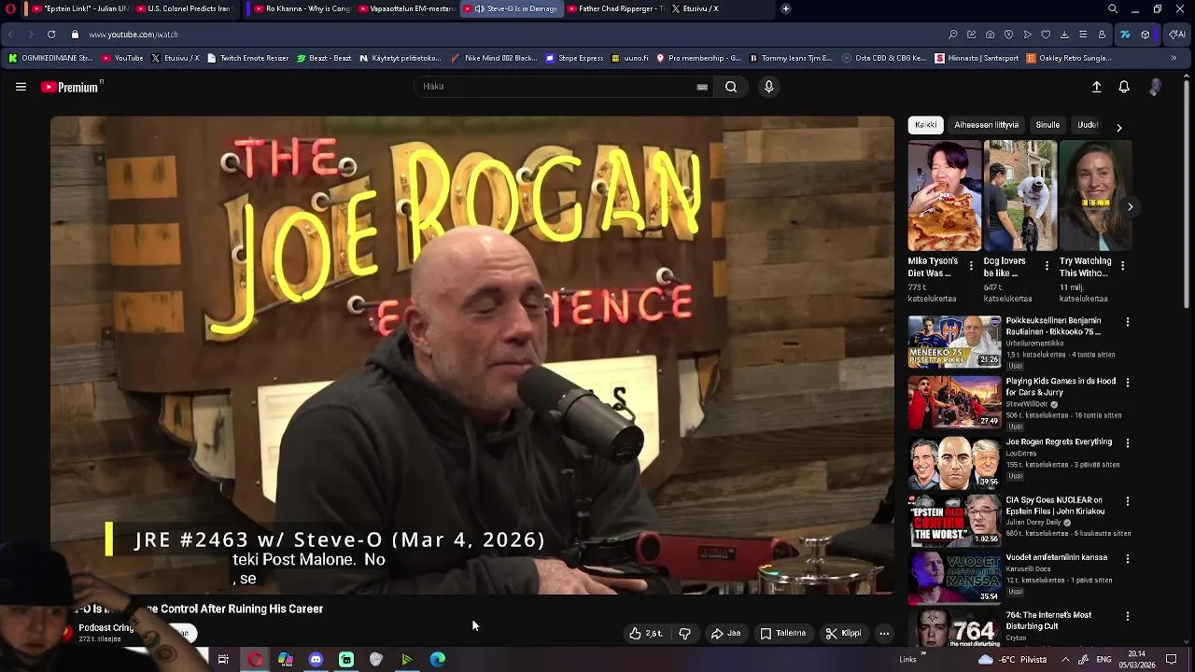Click the search magnifier button
The height and width of the screenshot is (672, 1195).
[x=731, y=87]
